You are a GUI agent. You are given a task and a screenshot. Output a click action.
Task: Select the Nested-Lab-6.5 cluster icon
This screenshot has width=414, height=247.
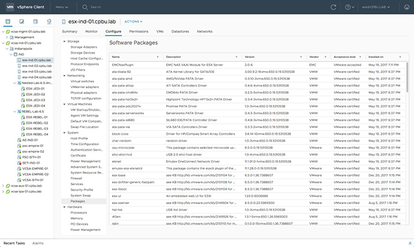[x=19, y=83]
